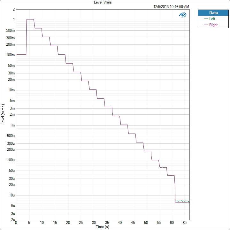Click the Data legend header
230x230 pixels.
pos(213,13)
